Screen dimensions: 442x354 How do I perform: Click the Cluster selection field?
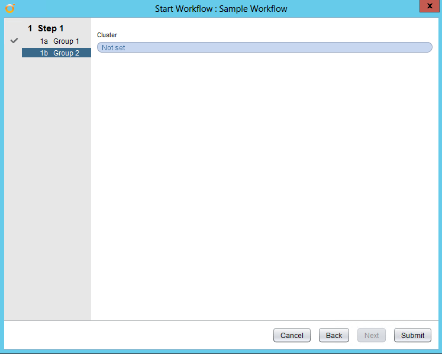(264, 47)
